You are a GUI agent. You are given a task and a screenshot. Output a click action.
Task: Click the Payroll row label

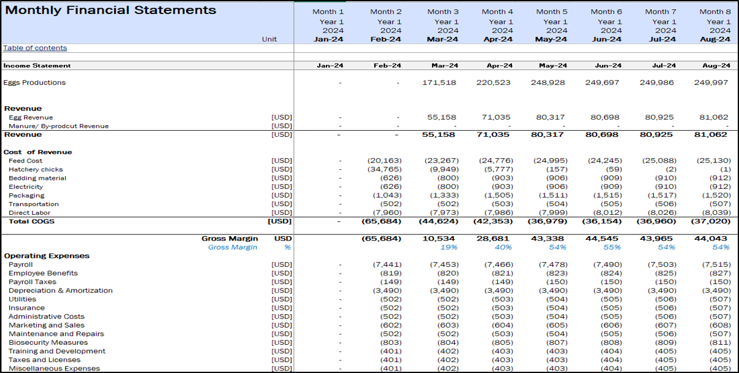(x=21, y=264)
